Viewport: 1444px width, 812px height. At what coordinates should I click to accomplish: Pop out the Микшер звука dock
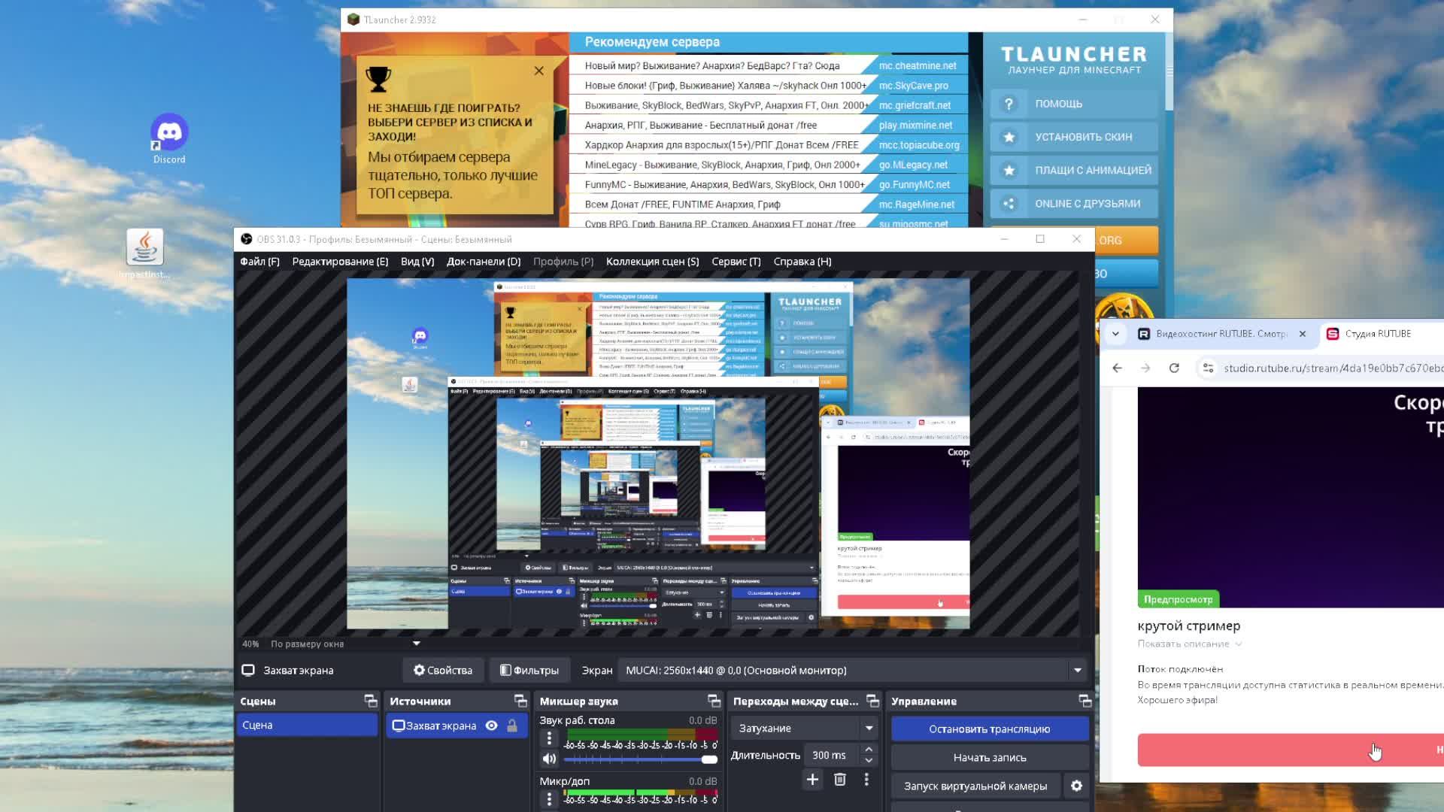pyautogui.click(x=714, y=701)
